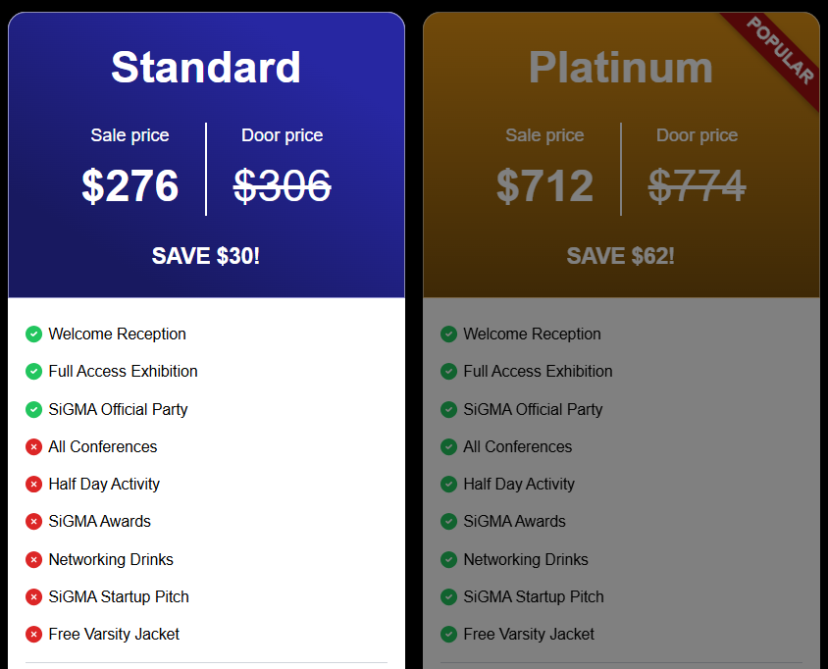The height and width of the screenshot is (669, 828).
Task: Click red cross beside Standard Half Day Activity
Action: coord(33,485)
